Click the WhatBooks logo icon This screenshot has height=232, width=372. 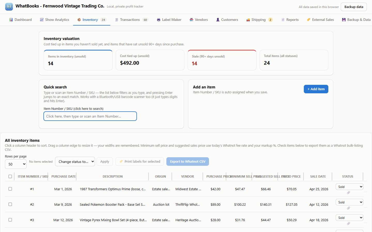coord(9,7)
